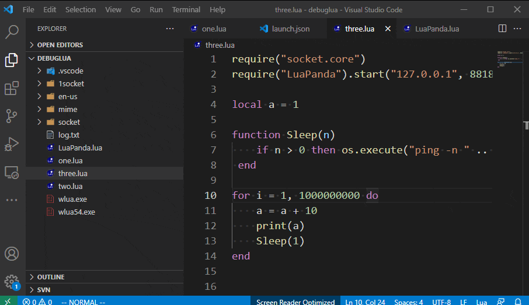
Task: Change language mode via Lua status item
Action: [x=482, y=302]
